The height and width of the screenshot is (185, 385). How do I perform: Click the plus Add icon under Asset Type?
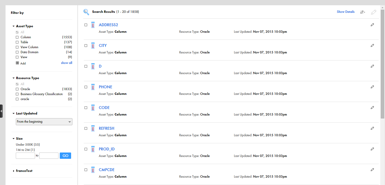click(17, 63)
